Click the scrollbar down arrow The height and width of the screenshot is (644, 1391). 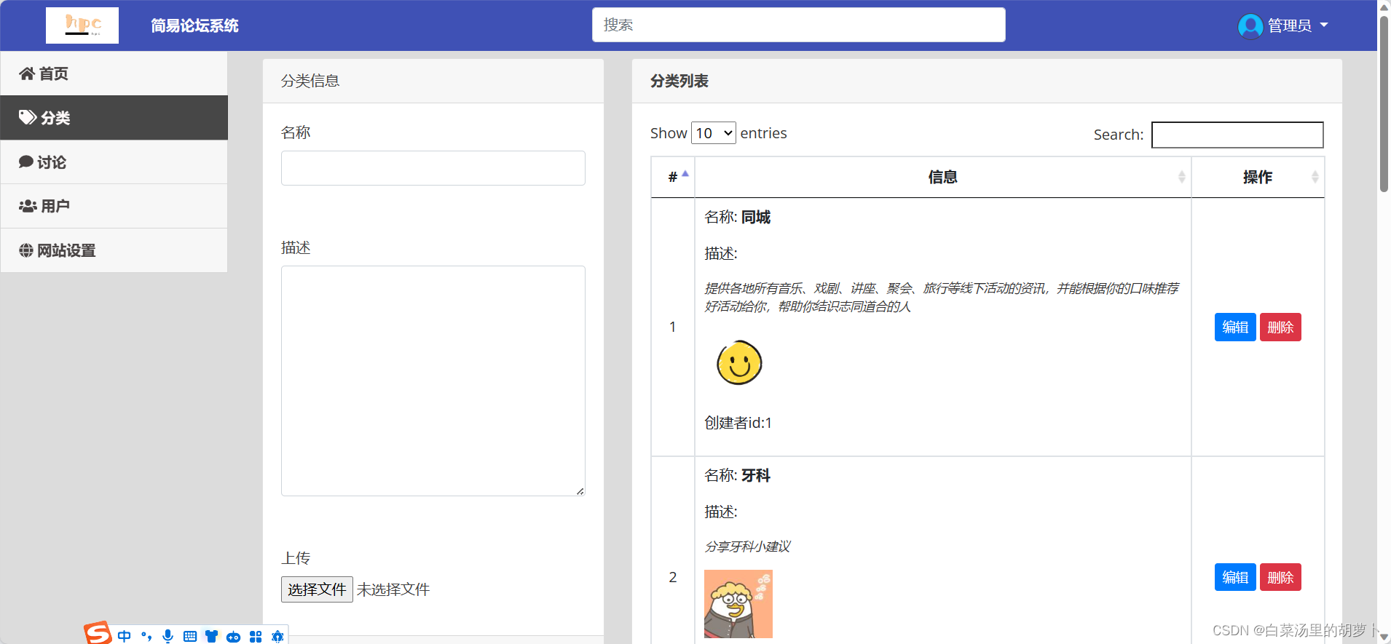[x=1384, y=637]
